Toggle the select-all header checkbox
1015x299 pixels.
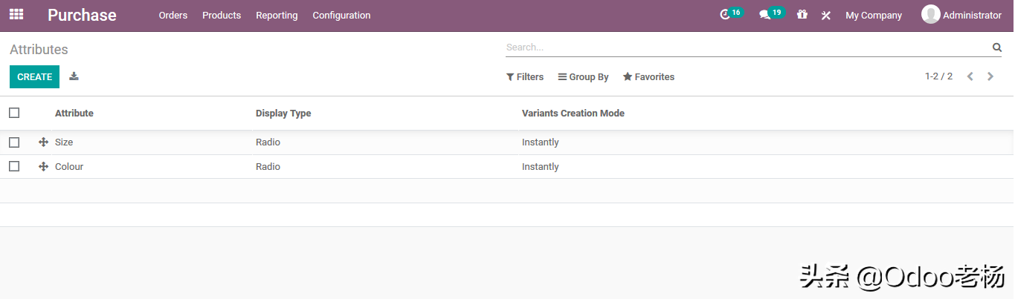click(14, 113)
